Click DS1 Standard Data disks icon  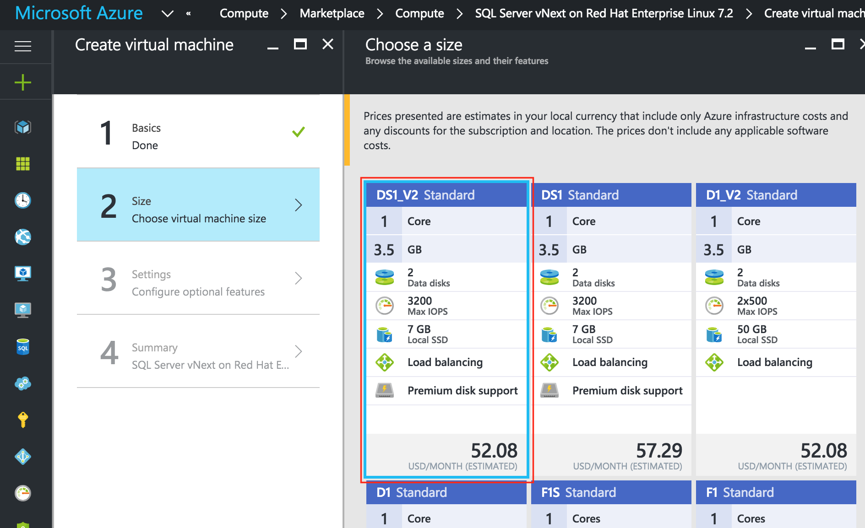(x=549, y=277)
